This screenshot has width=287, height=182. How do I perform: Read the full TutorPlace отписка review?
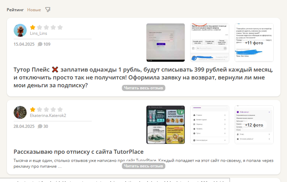coord(143,166)
